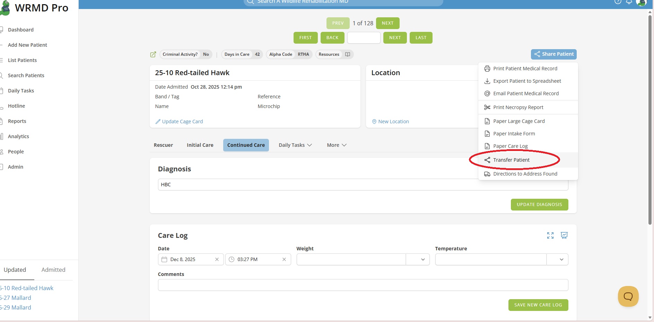The image size is (654, 322).
Task: Select the Continued Care tab
Action: (246, 145)
